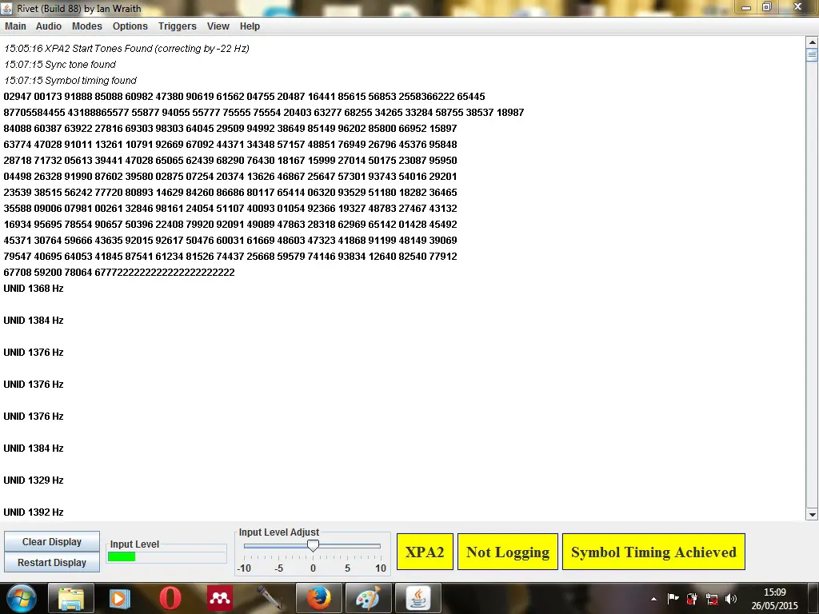Click the scrollbar down arrow
Screen dimensions: 819x614
pyautogui.click(x=812, y=514)
